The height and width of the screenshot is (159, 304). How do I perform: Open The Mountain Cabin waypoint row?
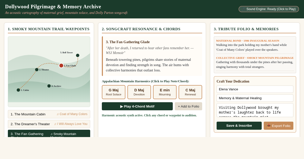[49, 114]
